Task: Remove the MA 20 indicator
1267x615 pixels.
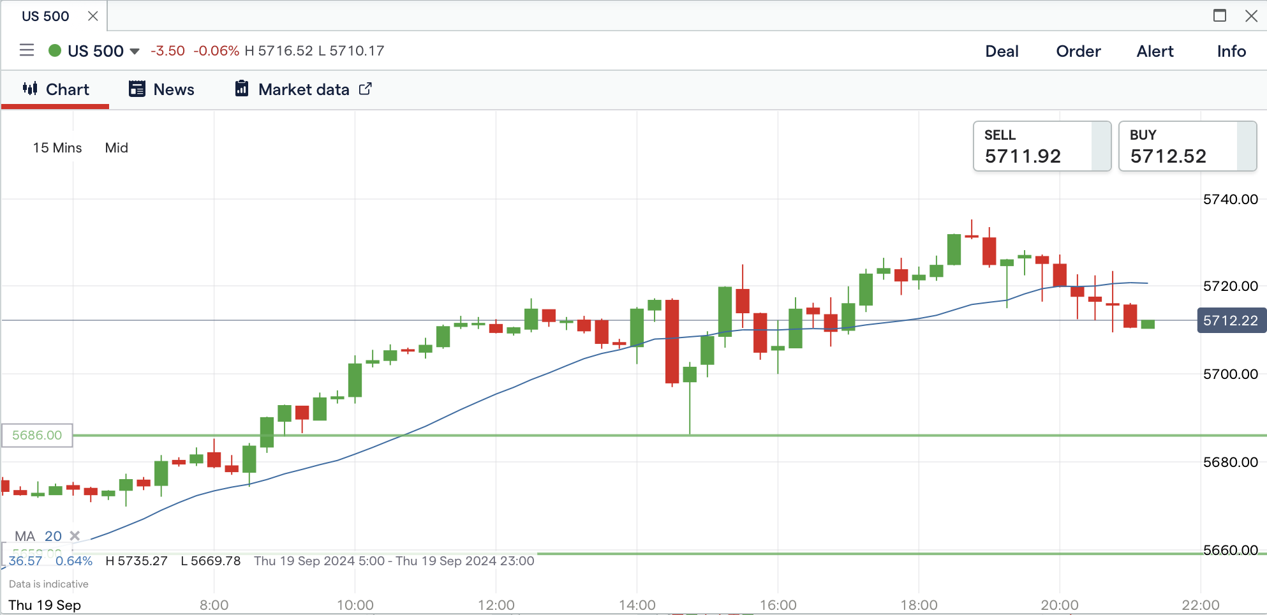Action: click(75, 536)
